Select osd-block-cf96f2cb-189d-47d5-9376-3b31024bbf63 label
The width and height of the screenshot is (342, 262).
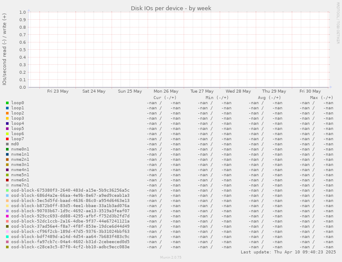point(70,232)
